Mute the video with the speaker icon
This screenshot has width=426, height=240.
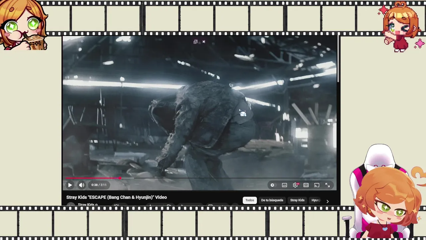point(82,185)
